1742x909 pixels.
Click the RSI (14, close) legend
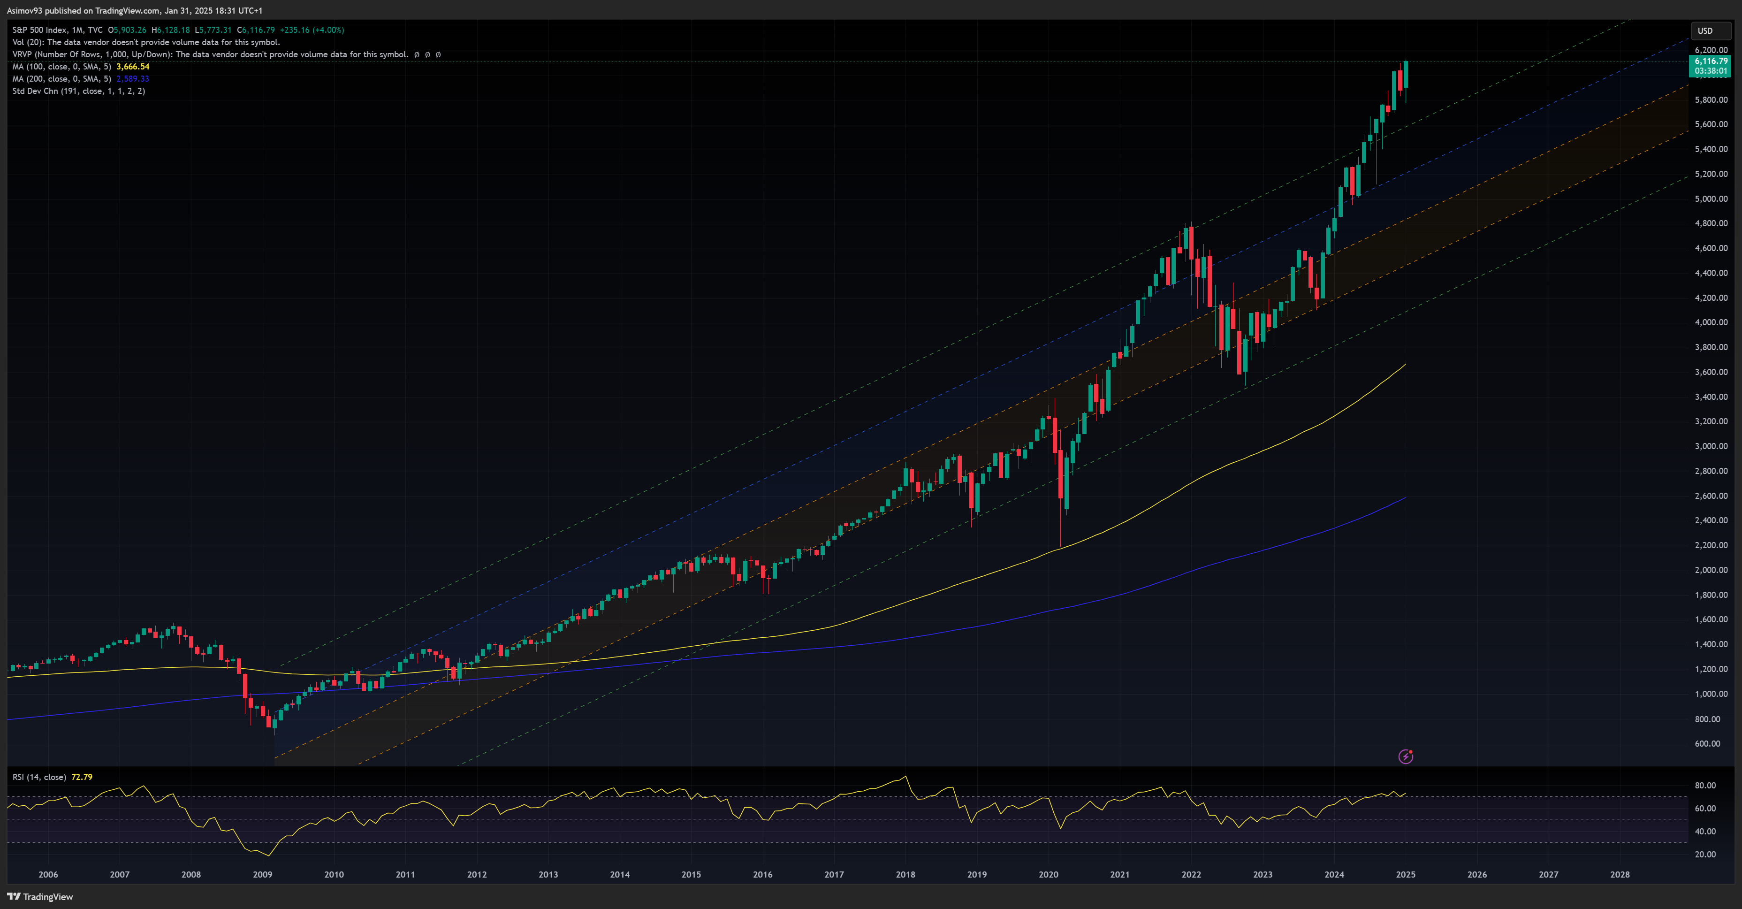39,777
